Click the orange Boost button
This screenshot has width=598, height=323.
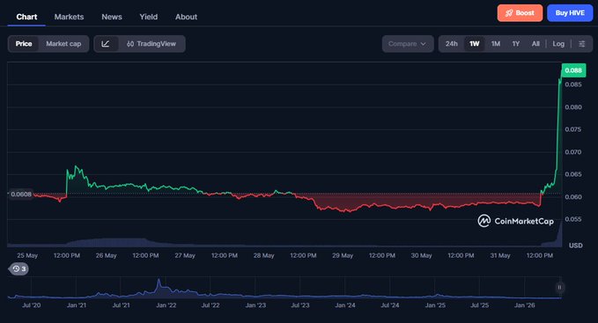520,13
